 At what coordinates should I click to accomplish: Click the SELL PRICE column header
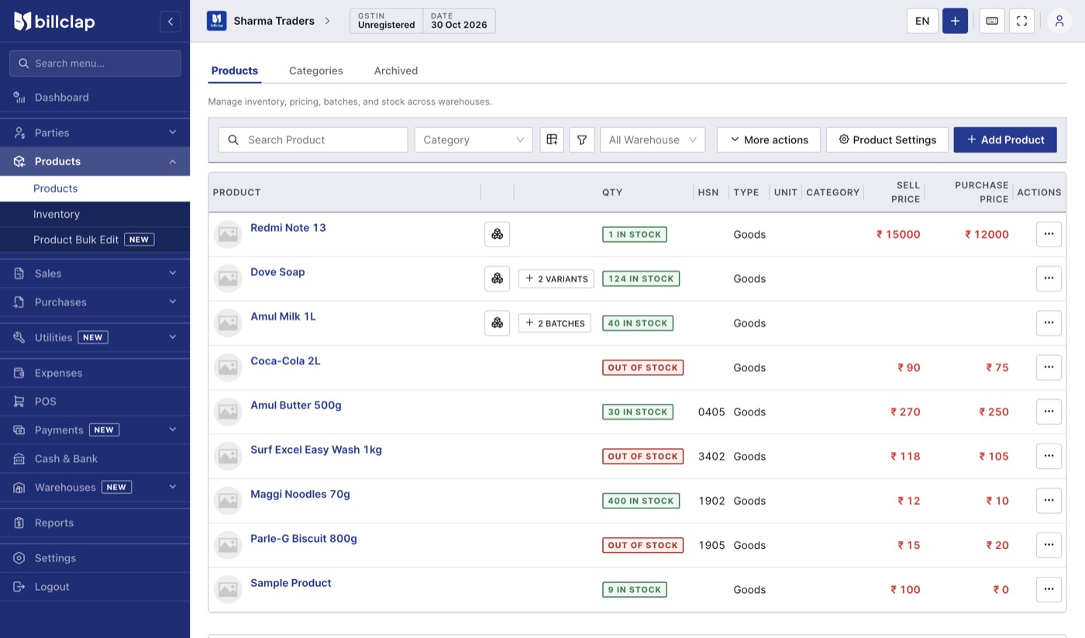click(x=905, y=192)
